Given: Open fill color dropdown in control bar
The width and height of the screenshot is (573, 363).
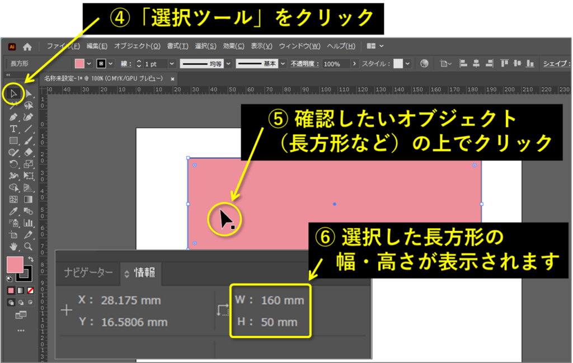Looking at the screenshot, I should (89, 64).
